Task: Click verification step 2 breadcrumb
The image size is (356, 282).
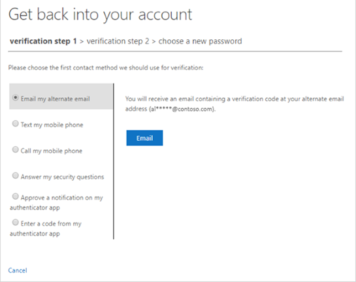Action: [x=118, y=41]
